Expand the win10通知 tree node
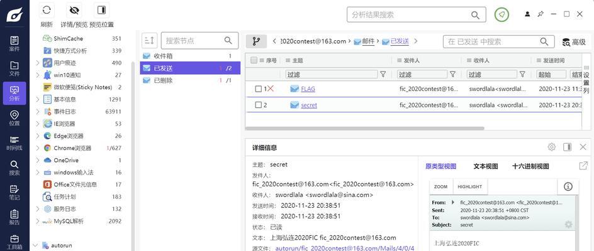The width and height of the screenshot is (594, 251). point(37,75)
